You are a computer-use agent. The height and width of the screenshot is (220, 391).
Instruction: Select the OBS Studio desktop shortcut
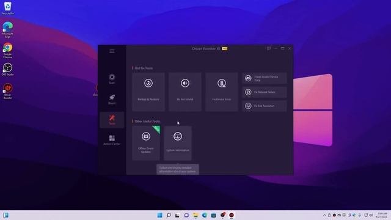[x=7, y=70]
